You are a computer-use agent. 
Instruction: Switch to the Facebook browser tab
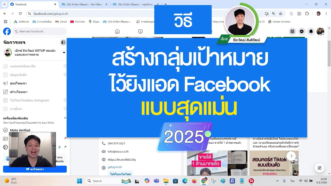pyautogui.click(x=33, y=4)
